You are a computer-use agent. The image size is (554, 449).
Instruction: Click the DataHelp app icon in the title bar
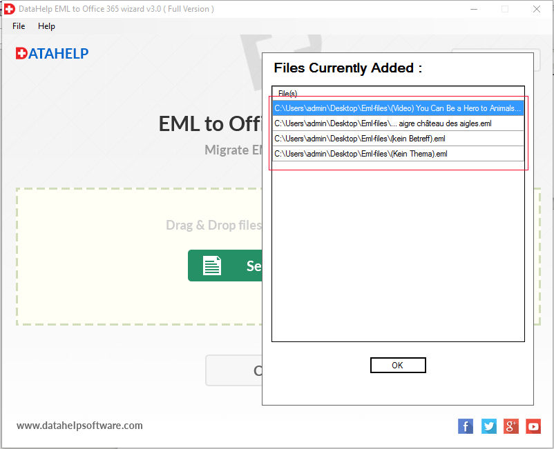pos(9,9)
